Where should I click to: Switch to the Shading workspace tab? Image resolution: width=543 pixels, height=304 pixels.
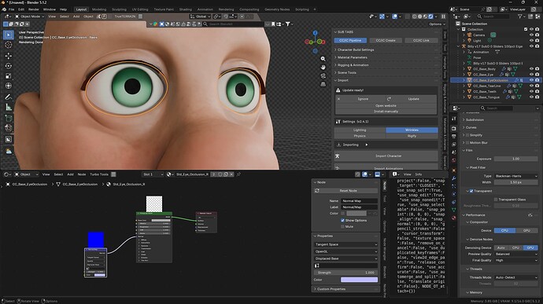coord(185,9)
